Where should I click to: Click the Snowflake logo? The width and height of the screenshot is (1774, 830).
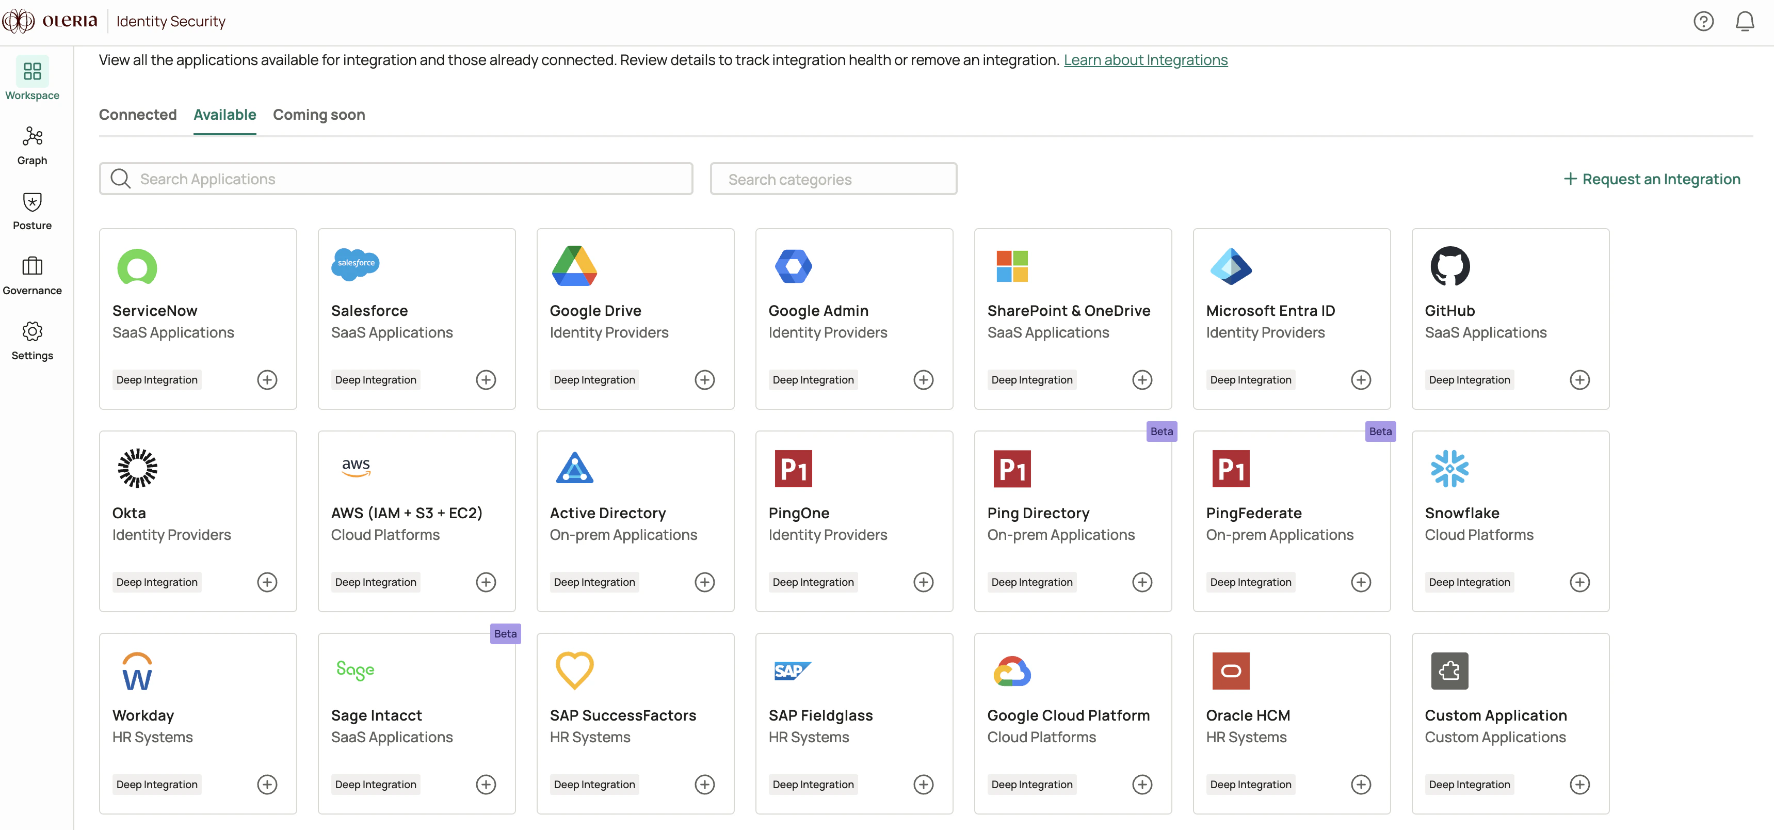click(x=1449, y=468)
